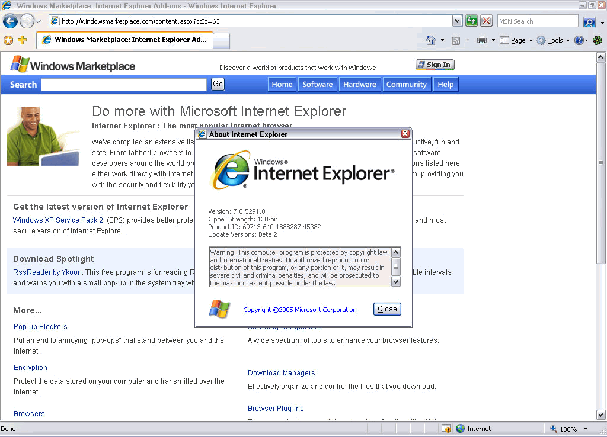Open the Home navigation tab
Viewport: 607px width, 437px height.
point(282,84)
